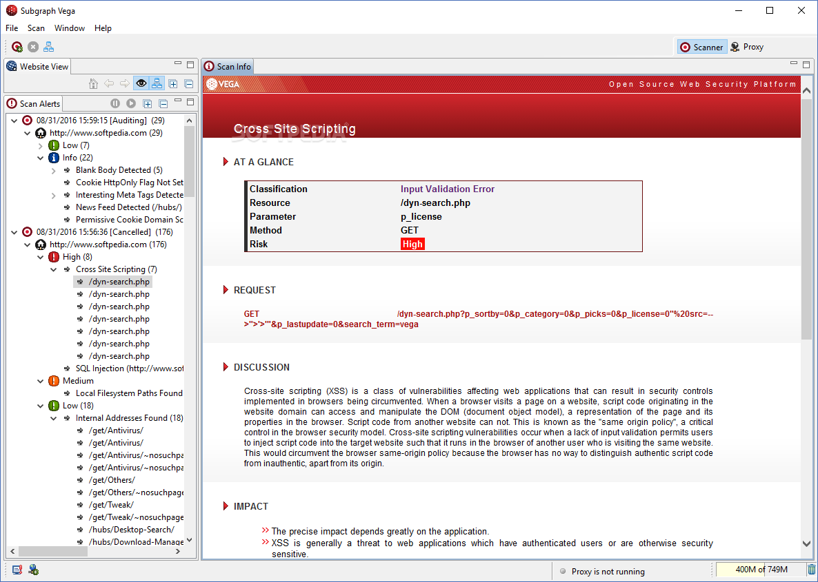Toggle the eye visibility filter in Website View
Image resolution: width=818 pixels, height=582 pixels.
pyautogui.click(x=141, y=83)
